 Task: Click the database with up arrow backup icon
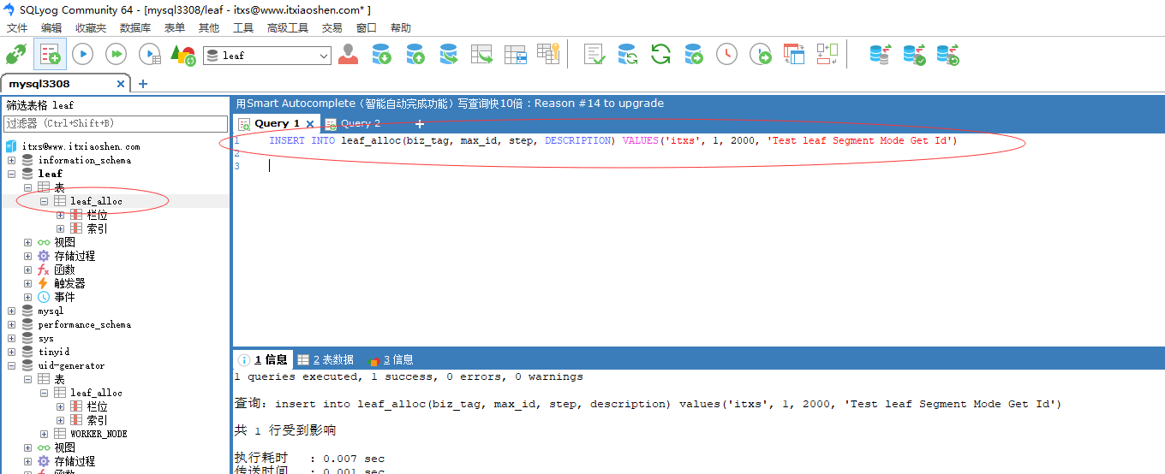click(x=415, y=55)
